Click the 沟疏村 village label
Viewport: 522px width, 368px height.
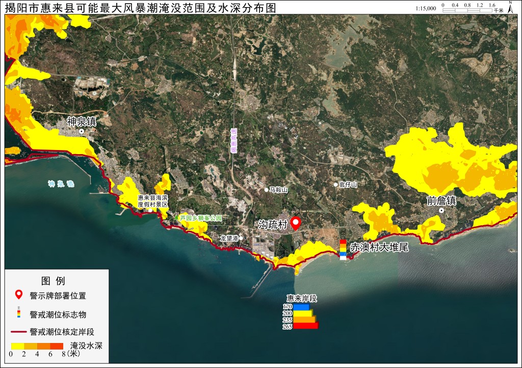coord(273,225)
